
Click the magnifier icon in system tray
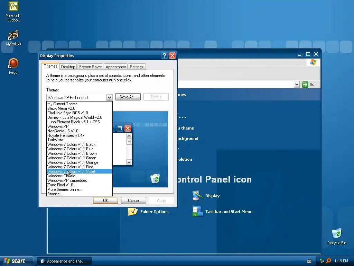tap(328, 261)
